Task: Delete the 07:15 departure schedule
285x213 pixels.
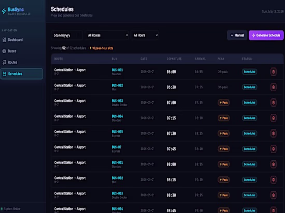Action: click(x=273, y=118)
